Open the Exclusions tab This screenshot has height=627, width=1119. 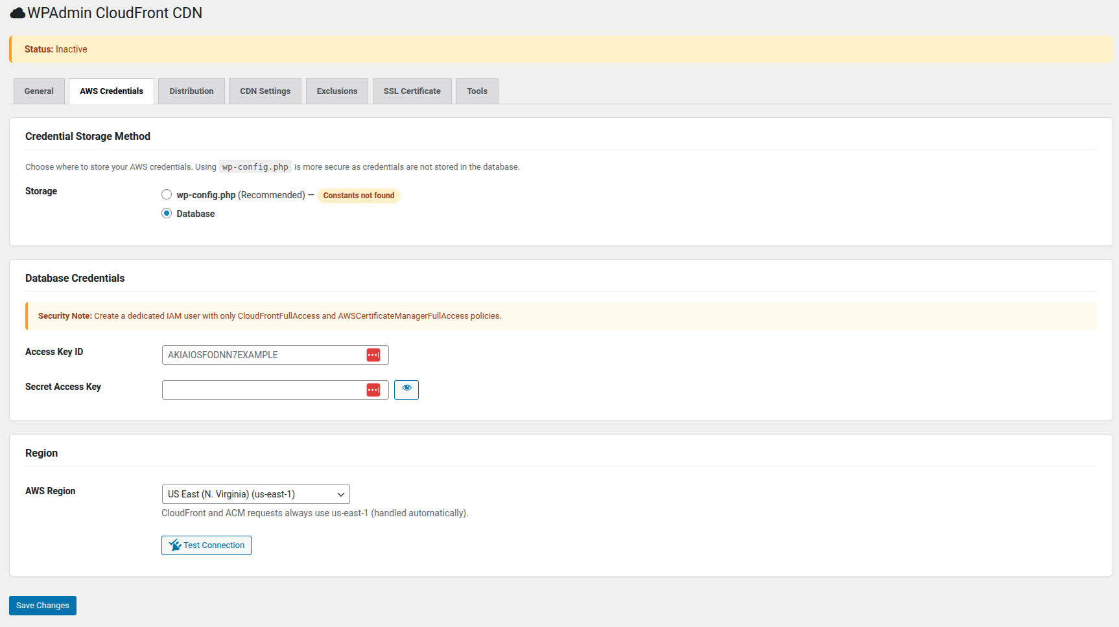(336, 91)
